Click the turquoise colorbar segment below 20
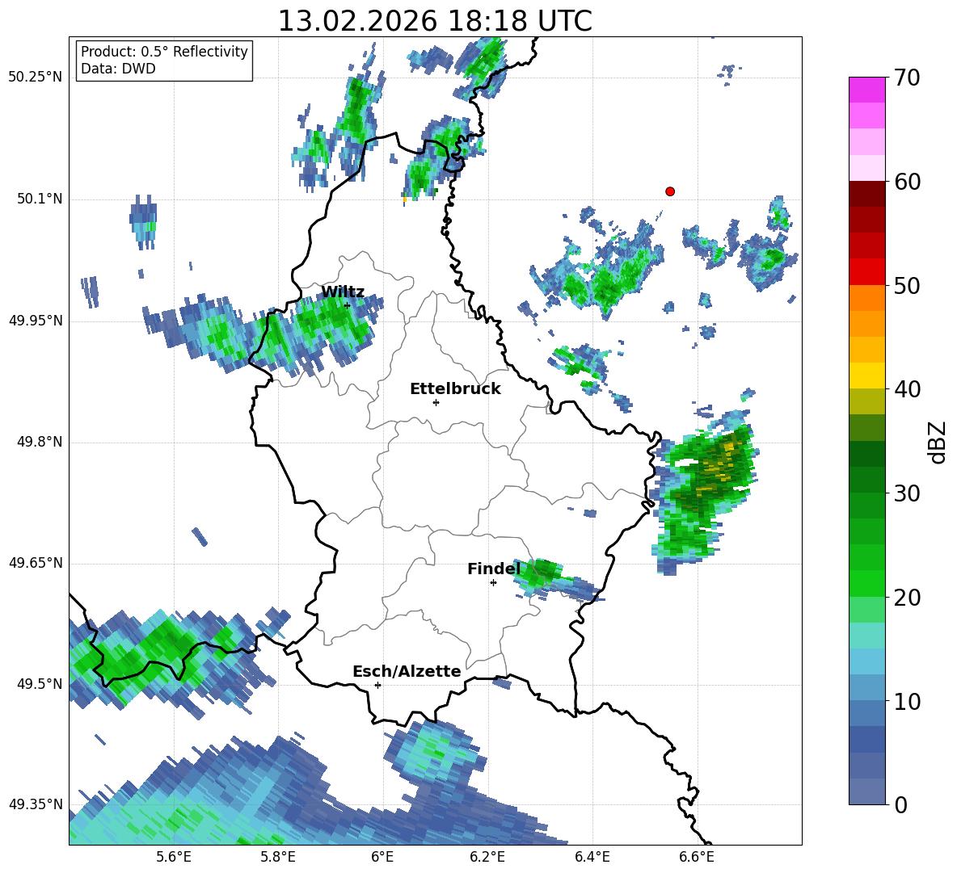 click(x=866, y=636)
